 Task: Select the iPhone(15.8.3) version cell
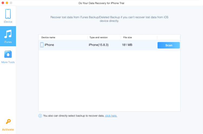tap(99, 45)
